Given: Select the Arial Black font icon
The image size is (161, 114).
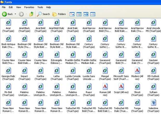Looking at the screenshot, I should point(24,22).
